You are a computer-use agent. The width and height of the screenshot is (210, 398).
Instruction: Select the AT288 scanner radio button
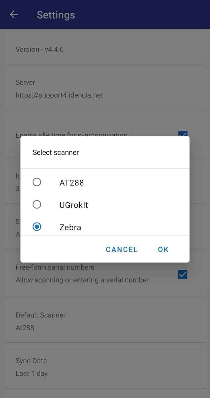[x=37, y=182]
